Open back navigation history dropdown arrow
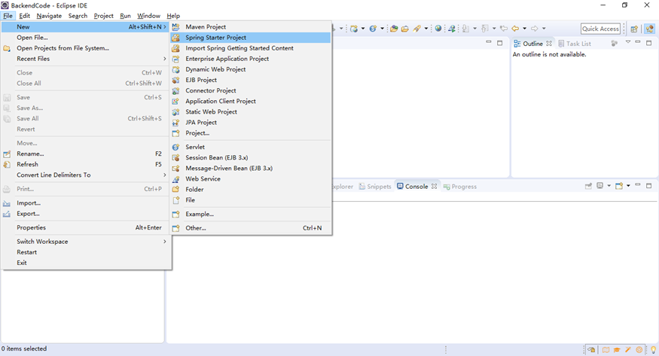 pos(524,29)
